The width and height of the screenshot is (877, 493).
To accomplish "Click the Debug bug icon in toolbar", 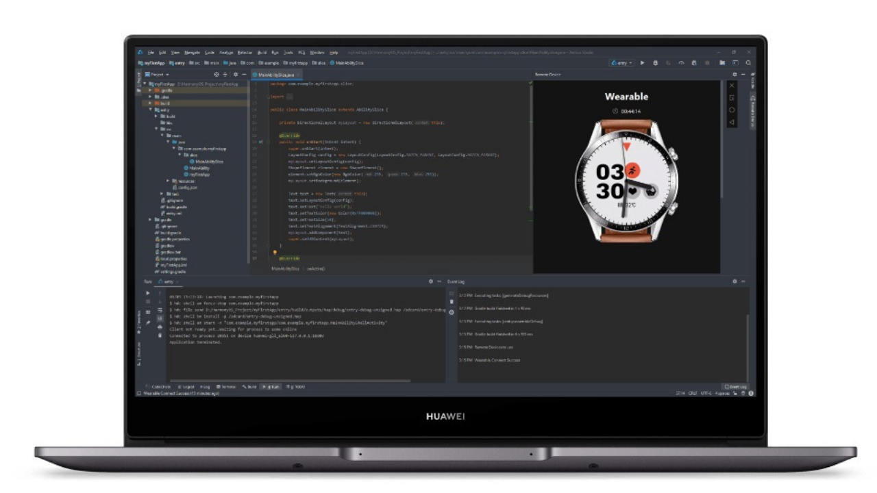I will coord(656,63).
